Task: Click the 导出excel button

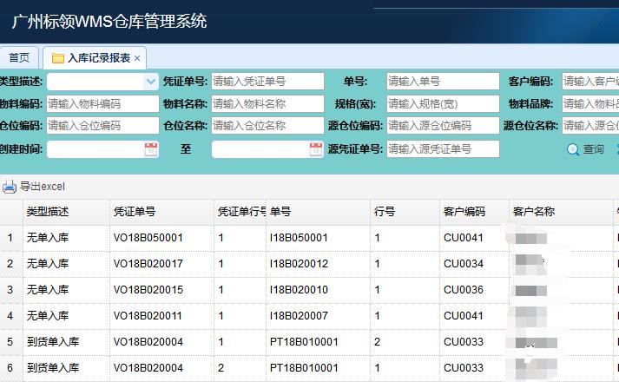Action: click(x=43, y=187)
